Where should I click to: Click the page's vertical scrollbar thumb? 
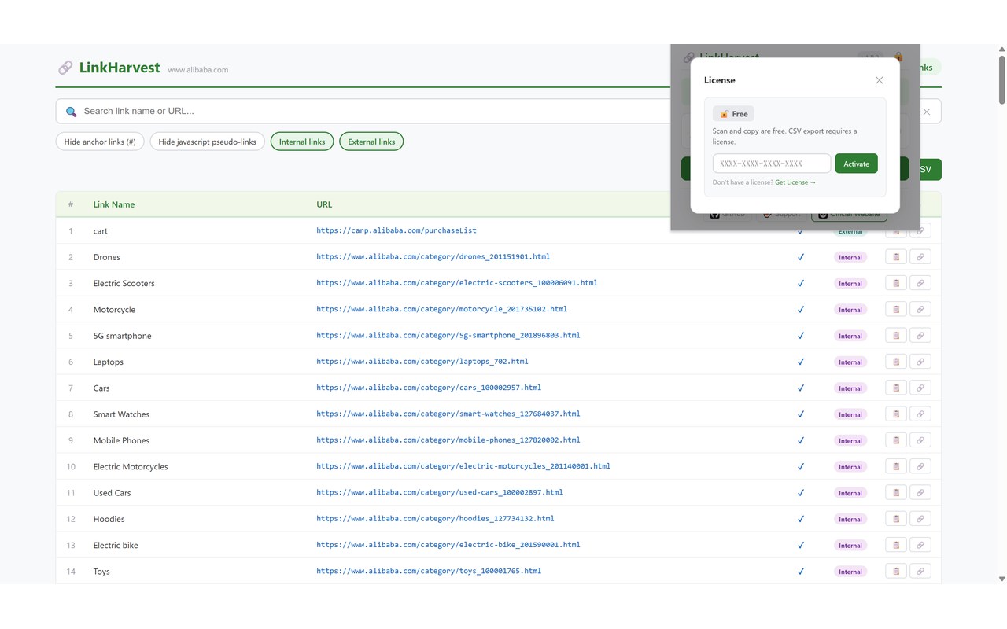tap(1001, 79)
